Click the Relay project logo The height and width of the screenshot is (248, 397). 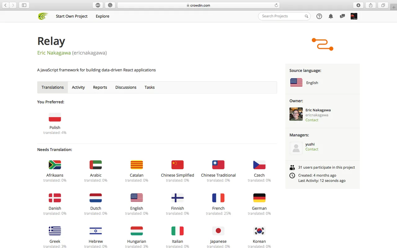click(323, 44)
